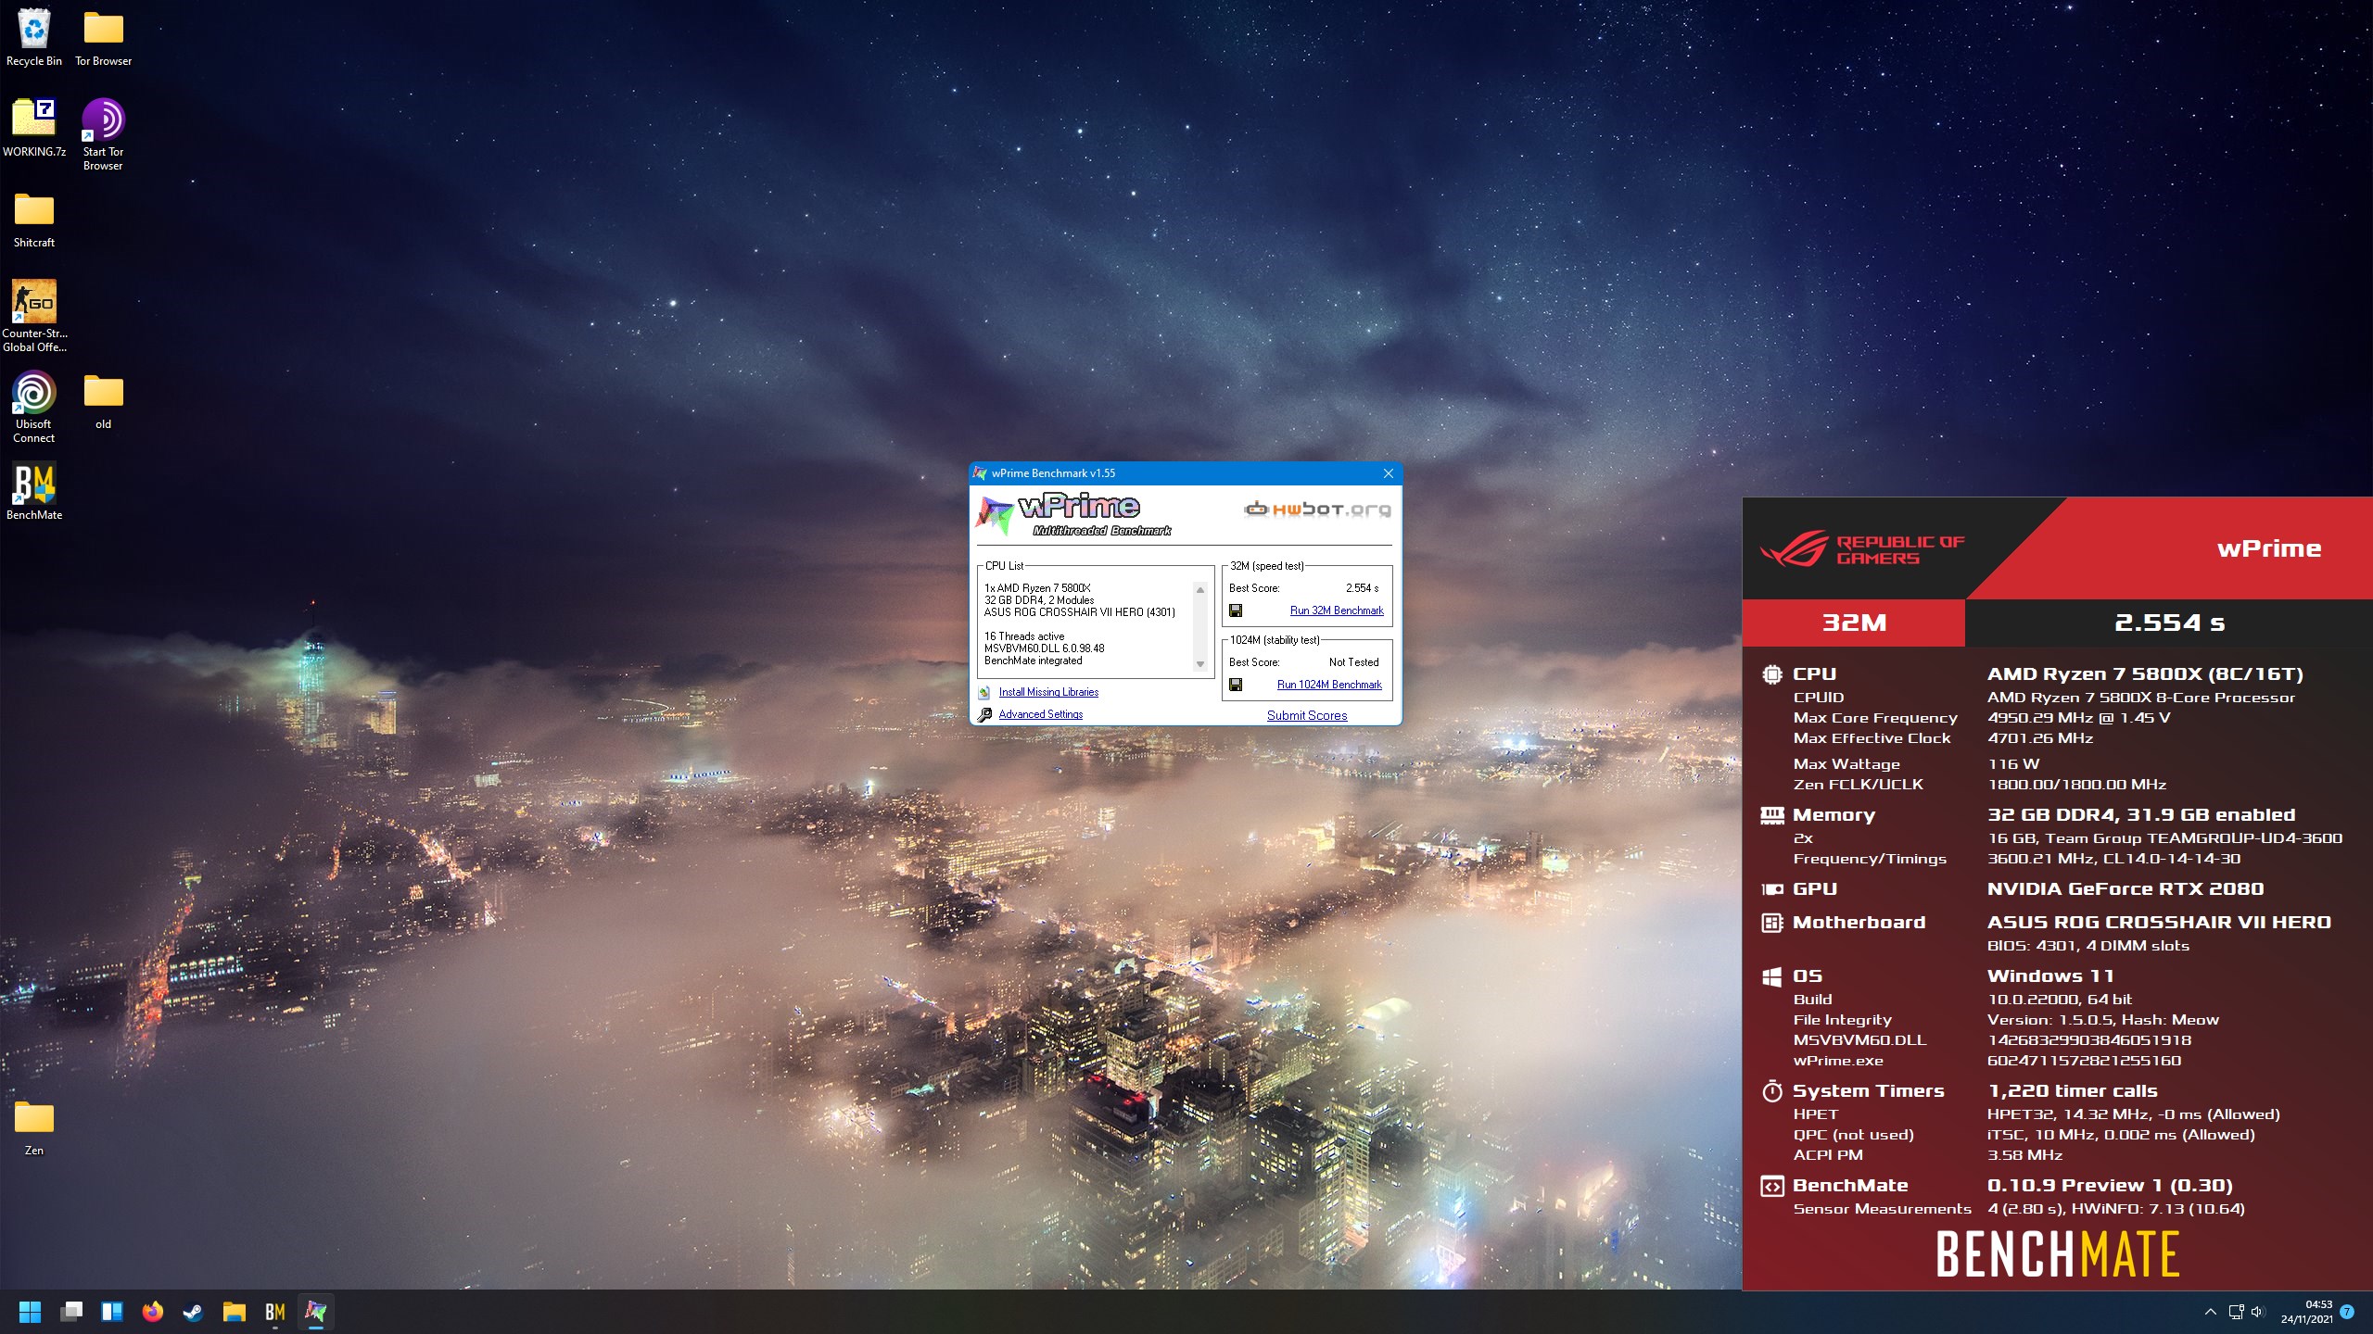Select the Ubisoft Connect shortcut icon
2373x1334 pixels.
point(34,407)
